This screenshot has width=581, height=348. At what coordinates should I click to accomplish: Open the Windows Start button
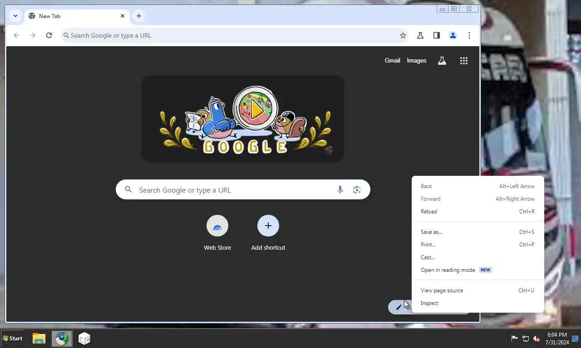(13, 338)
